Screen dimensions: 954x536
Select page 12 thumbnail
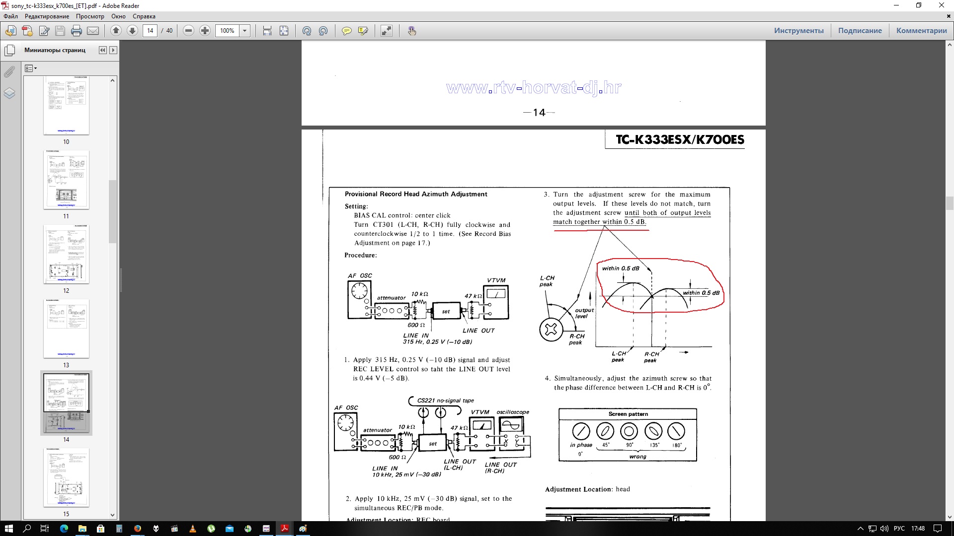pyautogui.click(x=66, y=254)
